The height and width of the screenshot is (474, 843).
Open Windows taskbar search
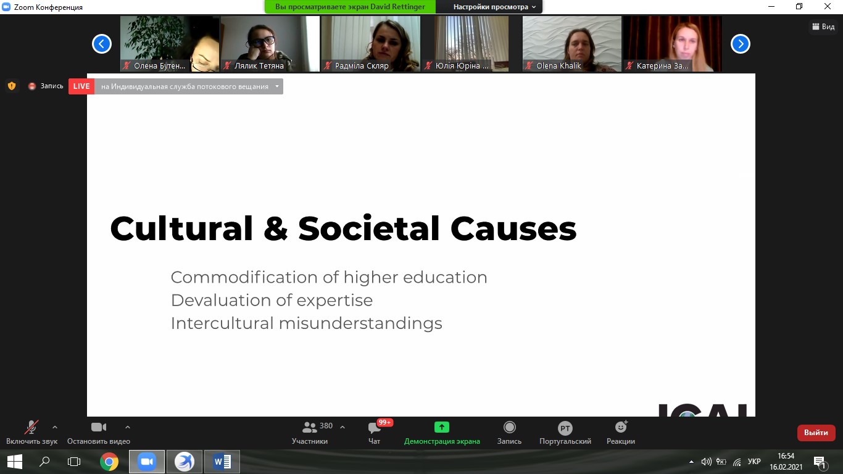click(x=44, y=462)
